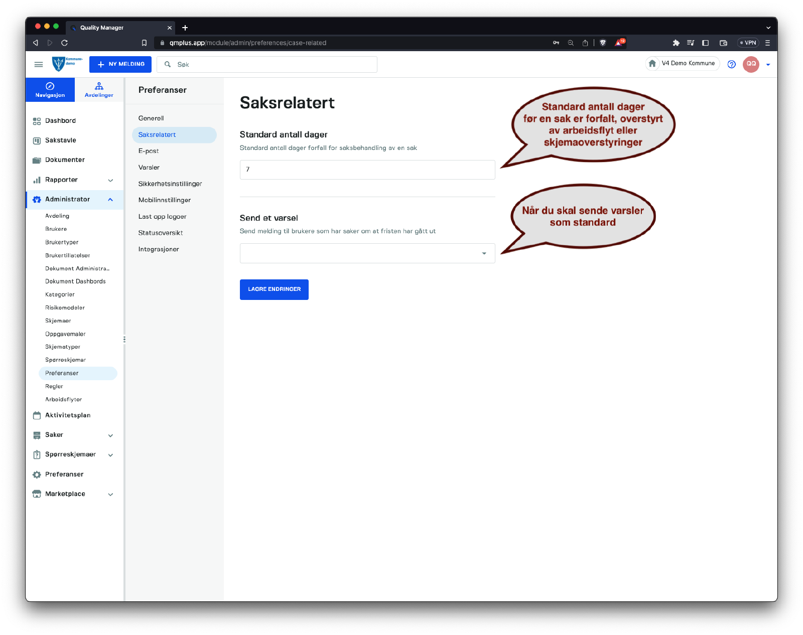Collapse the Administrator section
Screen dimensions: 803x635
pyautogui.click(x=110, y=200)
